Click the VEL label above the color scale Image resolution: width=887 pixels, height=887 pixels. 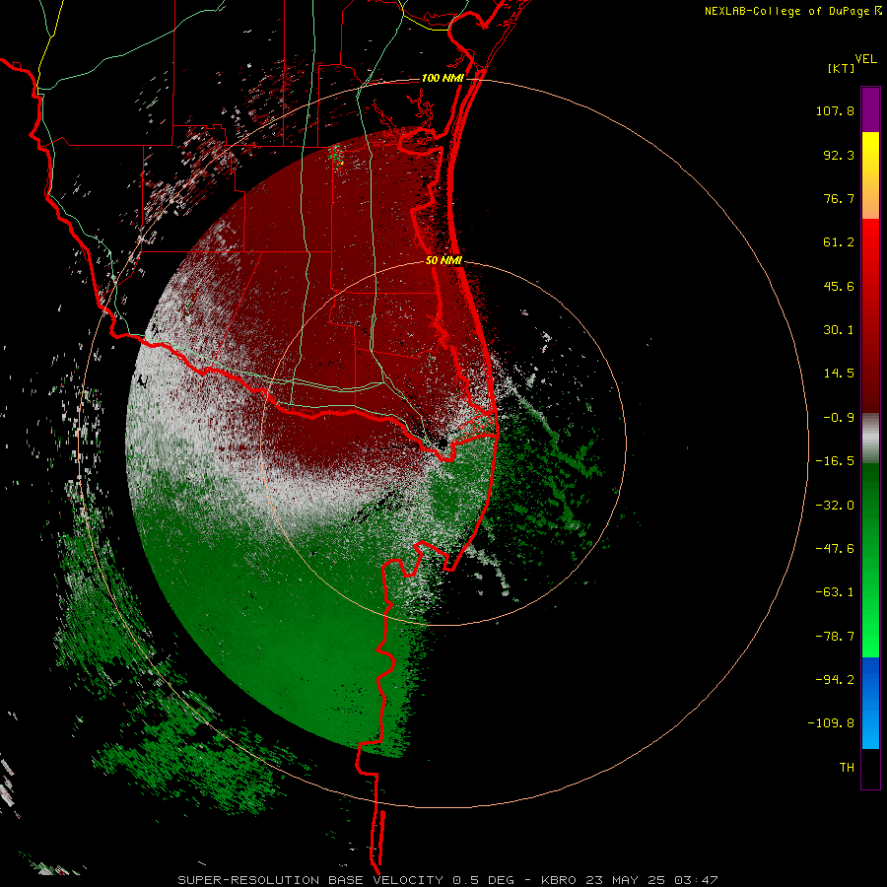pos(865,59)
